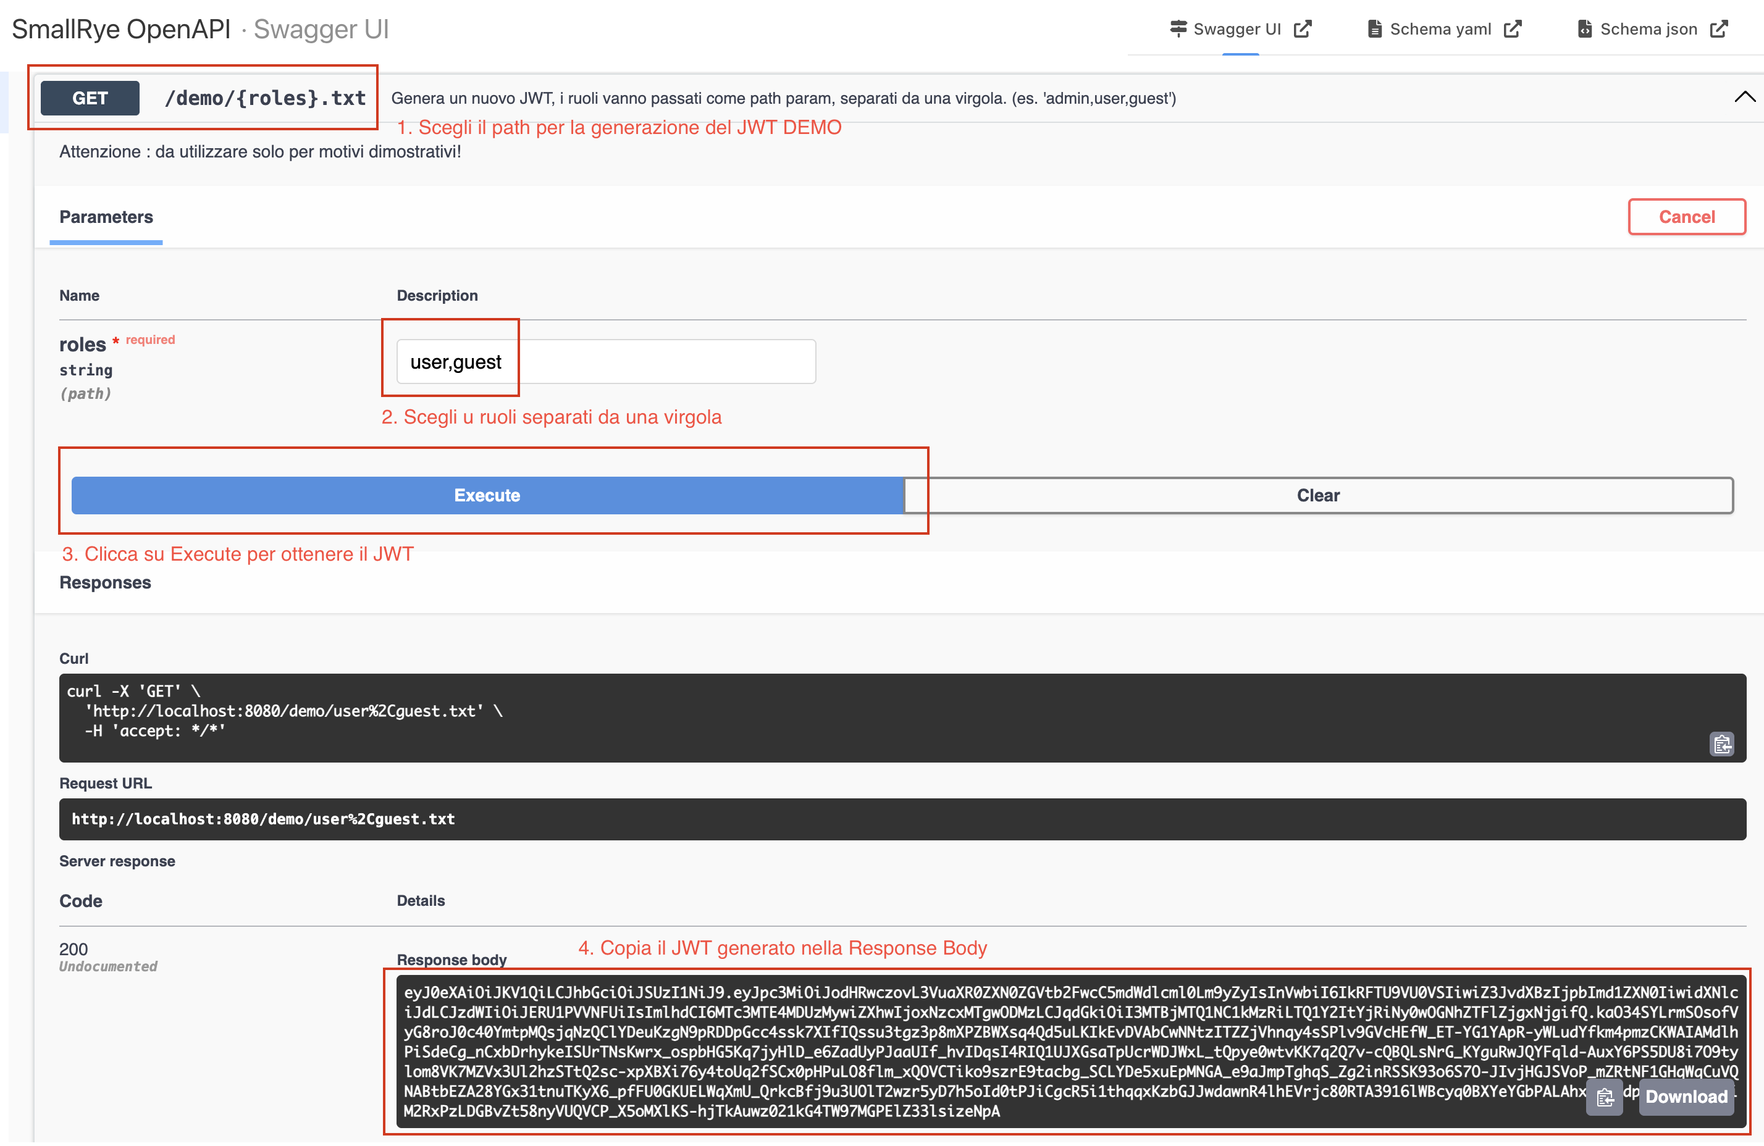Open the external link icon beside Schema json
The image size is (1764, 1146).
(1719, 29)
